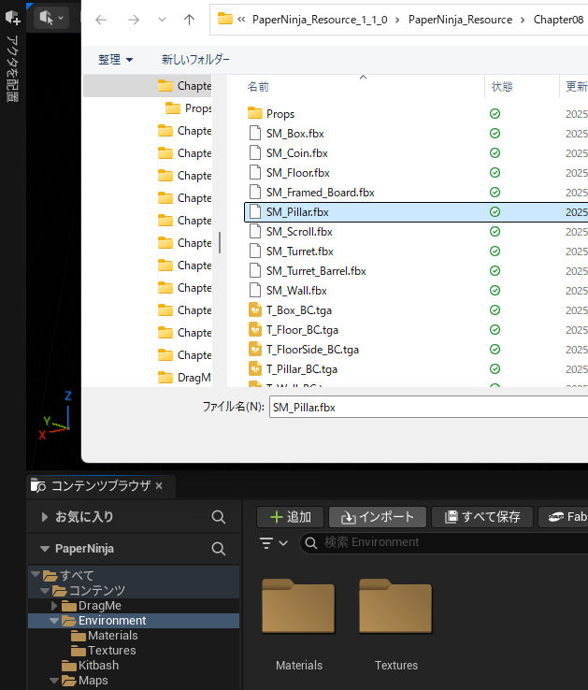588x690 pixels.
Task: Sort files by the 名前 column header
Action: (259, 86)
